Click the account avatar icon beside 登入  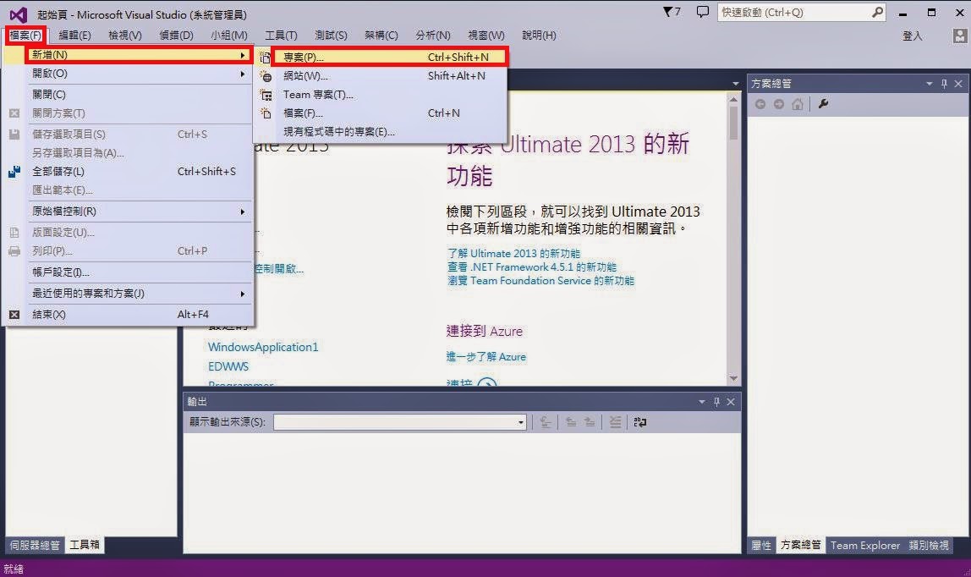click(x=959, y=36)
